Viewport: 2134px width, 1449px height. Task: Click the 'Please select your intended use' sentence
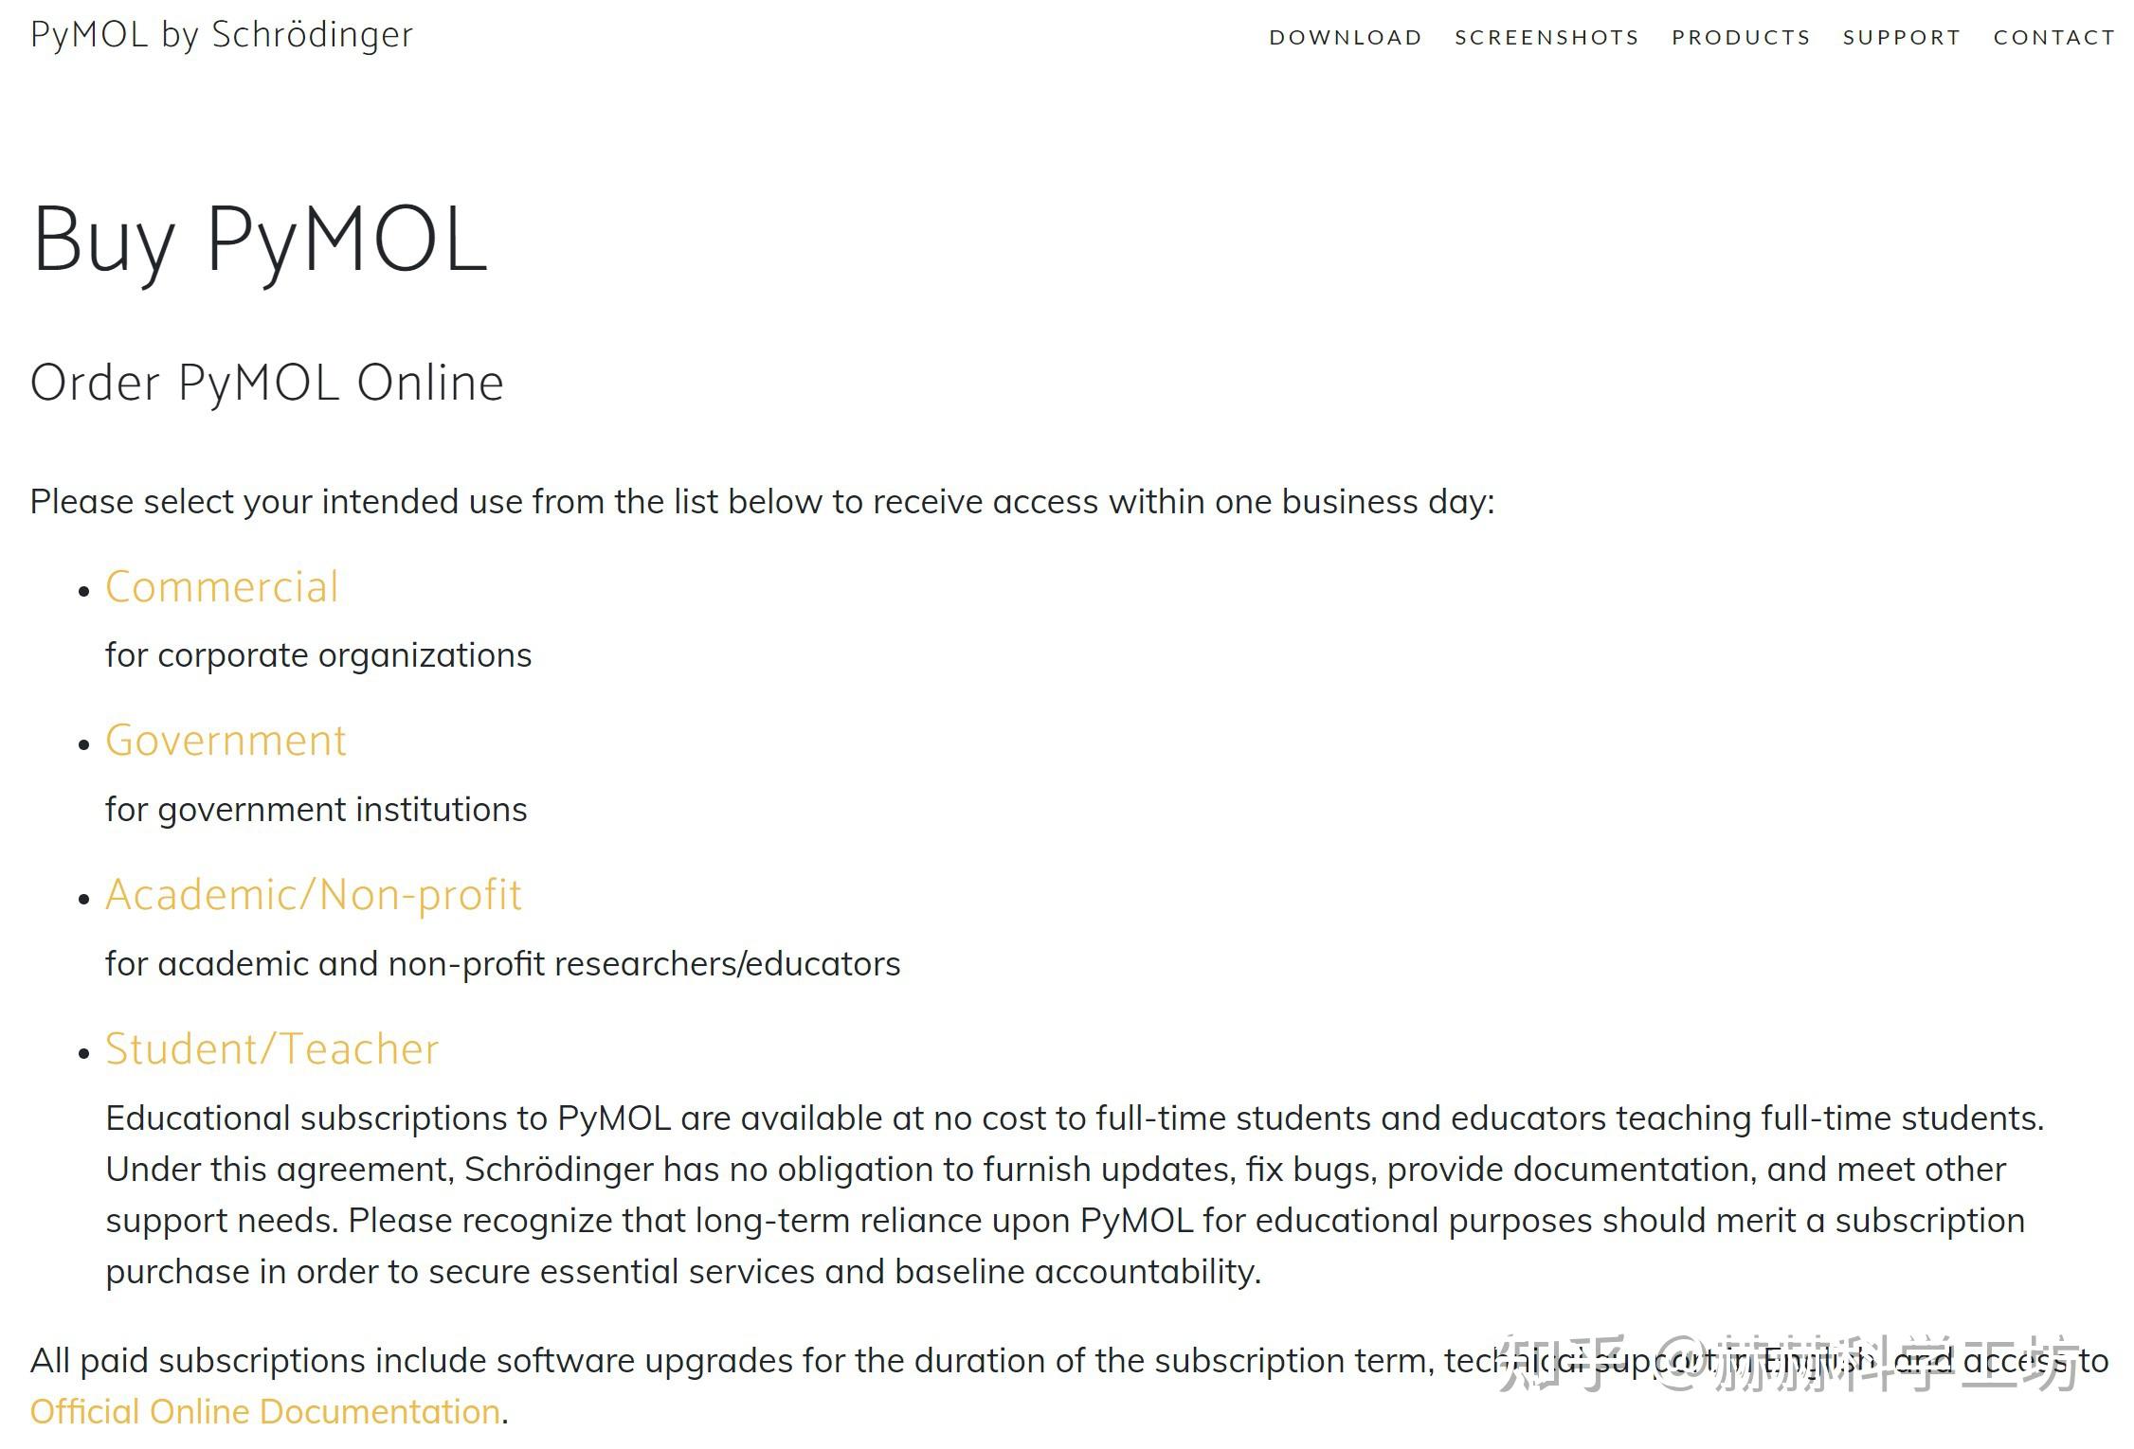click(x=761, y=502)
